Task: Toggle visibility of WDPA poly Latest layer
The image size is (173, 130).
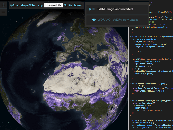Action: (x=94, y=20)
